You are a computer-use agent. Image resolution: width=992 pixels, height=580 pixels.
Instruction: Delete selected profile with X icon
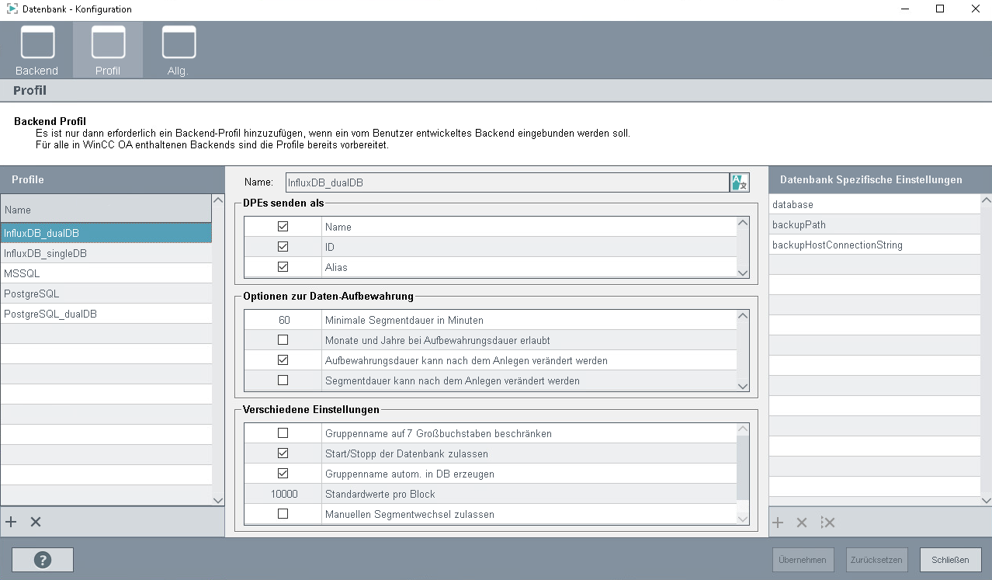36,522
